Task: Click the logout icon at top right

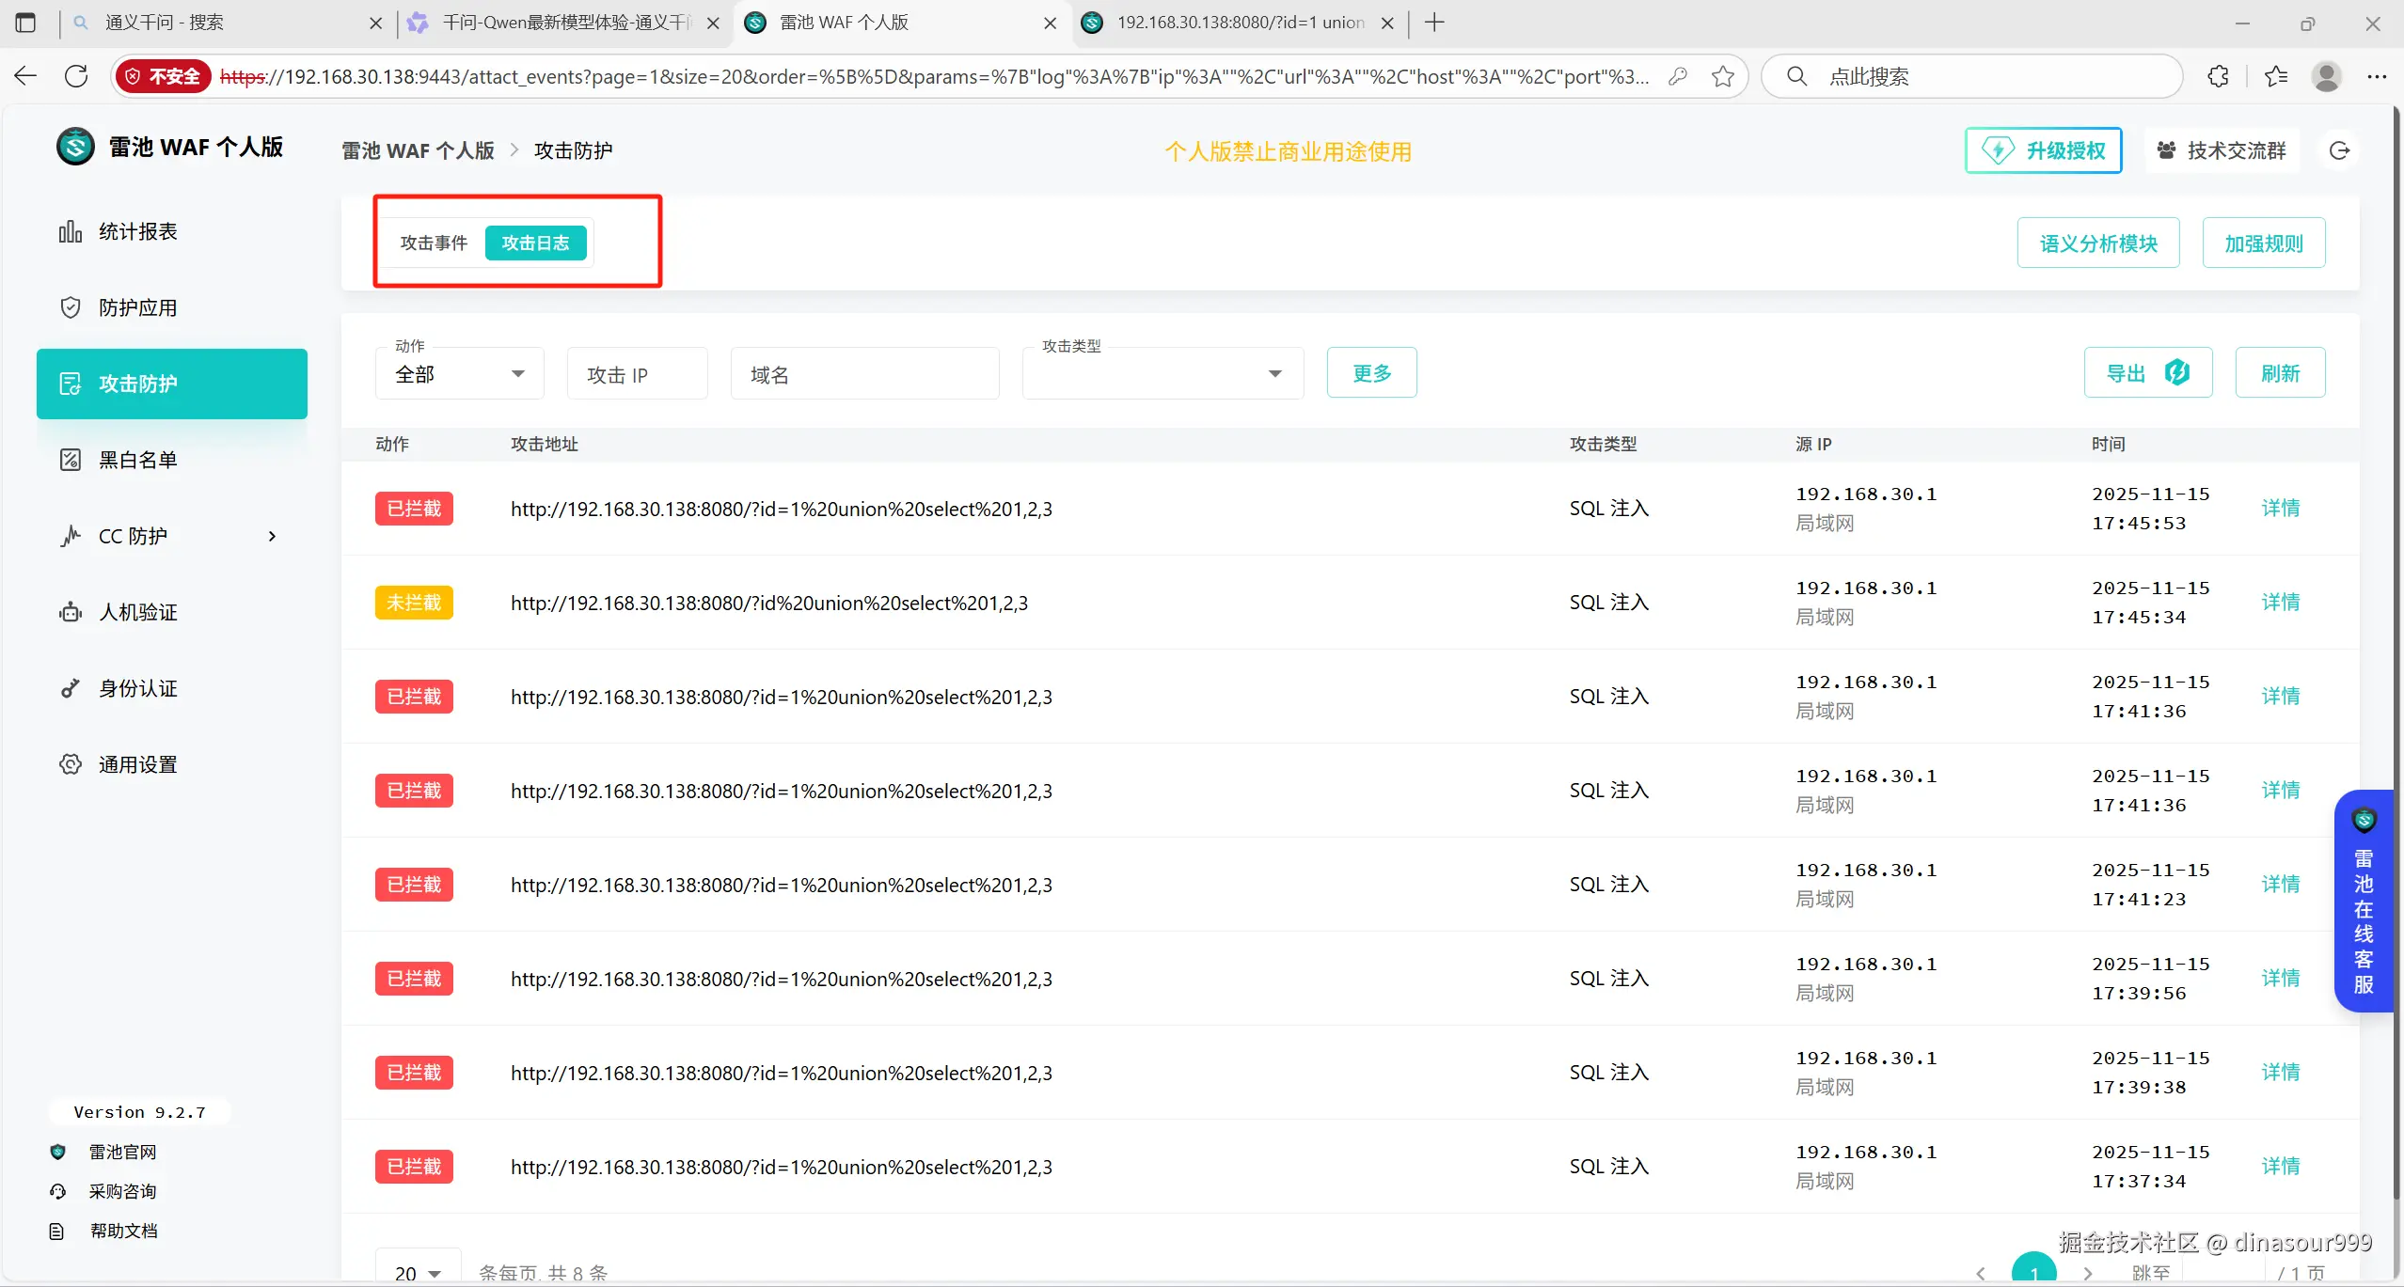Action: click(2339, 150)
